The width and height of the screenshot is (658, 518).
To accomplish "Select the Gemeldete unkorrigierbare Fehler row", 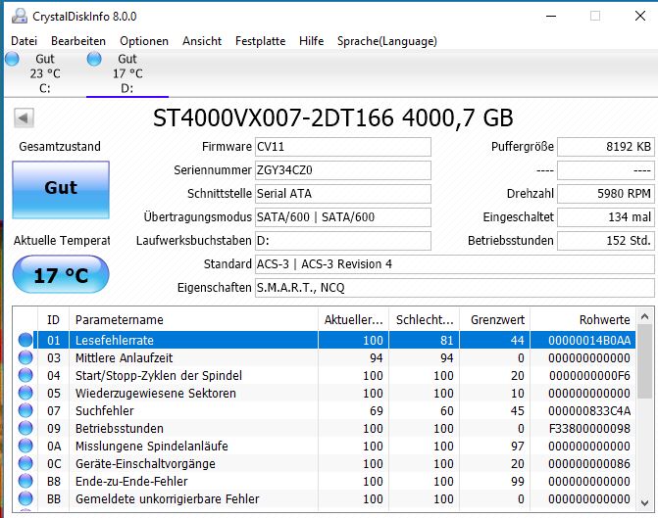I will [325, 498].
